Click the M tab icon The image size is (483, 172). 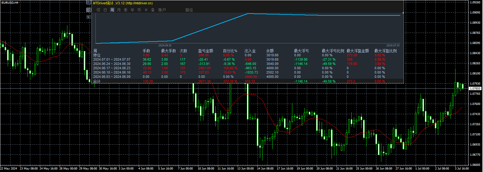[x=146, y=10]
